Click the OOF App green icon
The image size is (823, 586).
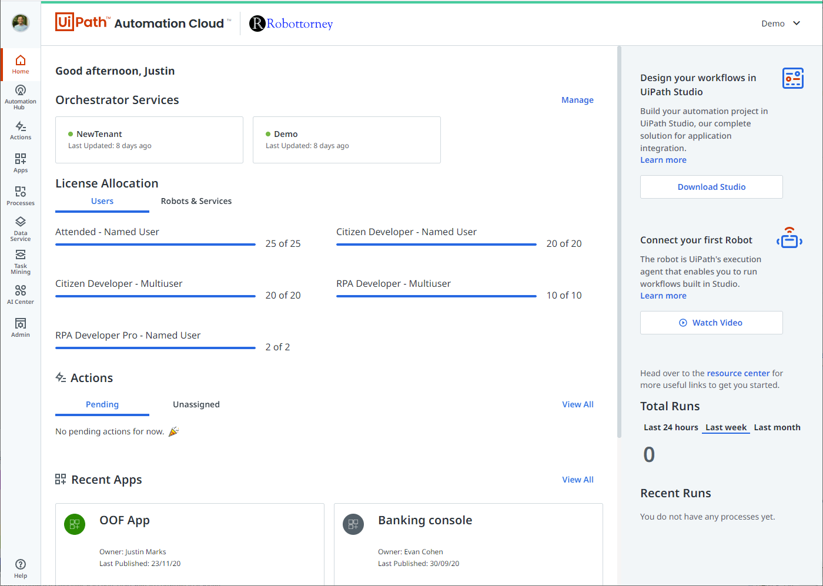tap(75, 524)
